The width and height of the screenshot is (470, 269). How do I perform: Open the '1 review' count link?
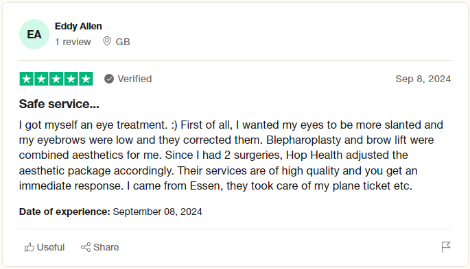point(73,42)
